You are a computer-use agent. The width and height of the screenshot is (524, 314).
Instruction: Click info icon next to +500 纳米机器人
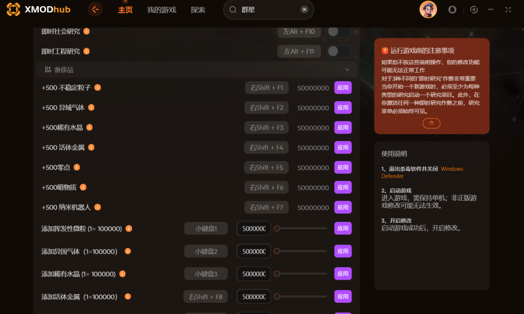(x=98, y=207)
